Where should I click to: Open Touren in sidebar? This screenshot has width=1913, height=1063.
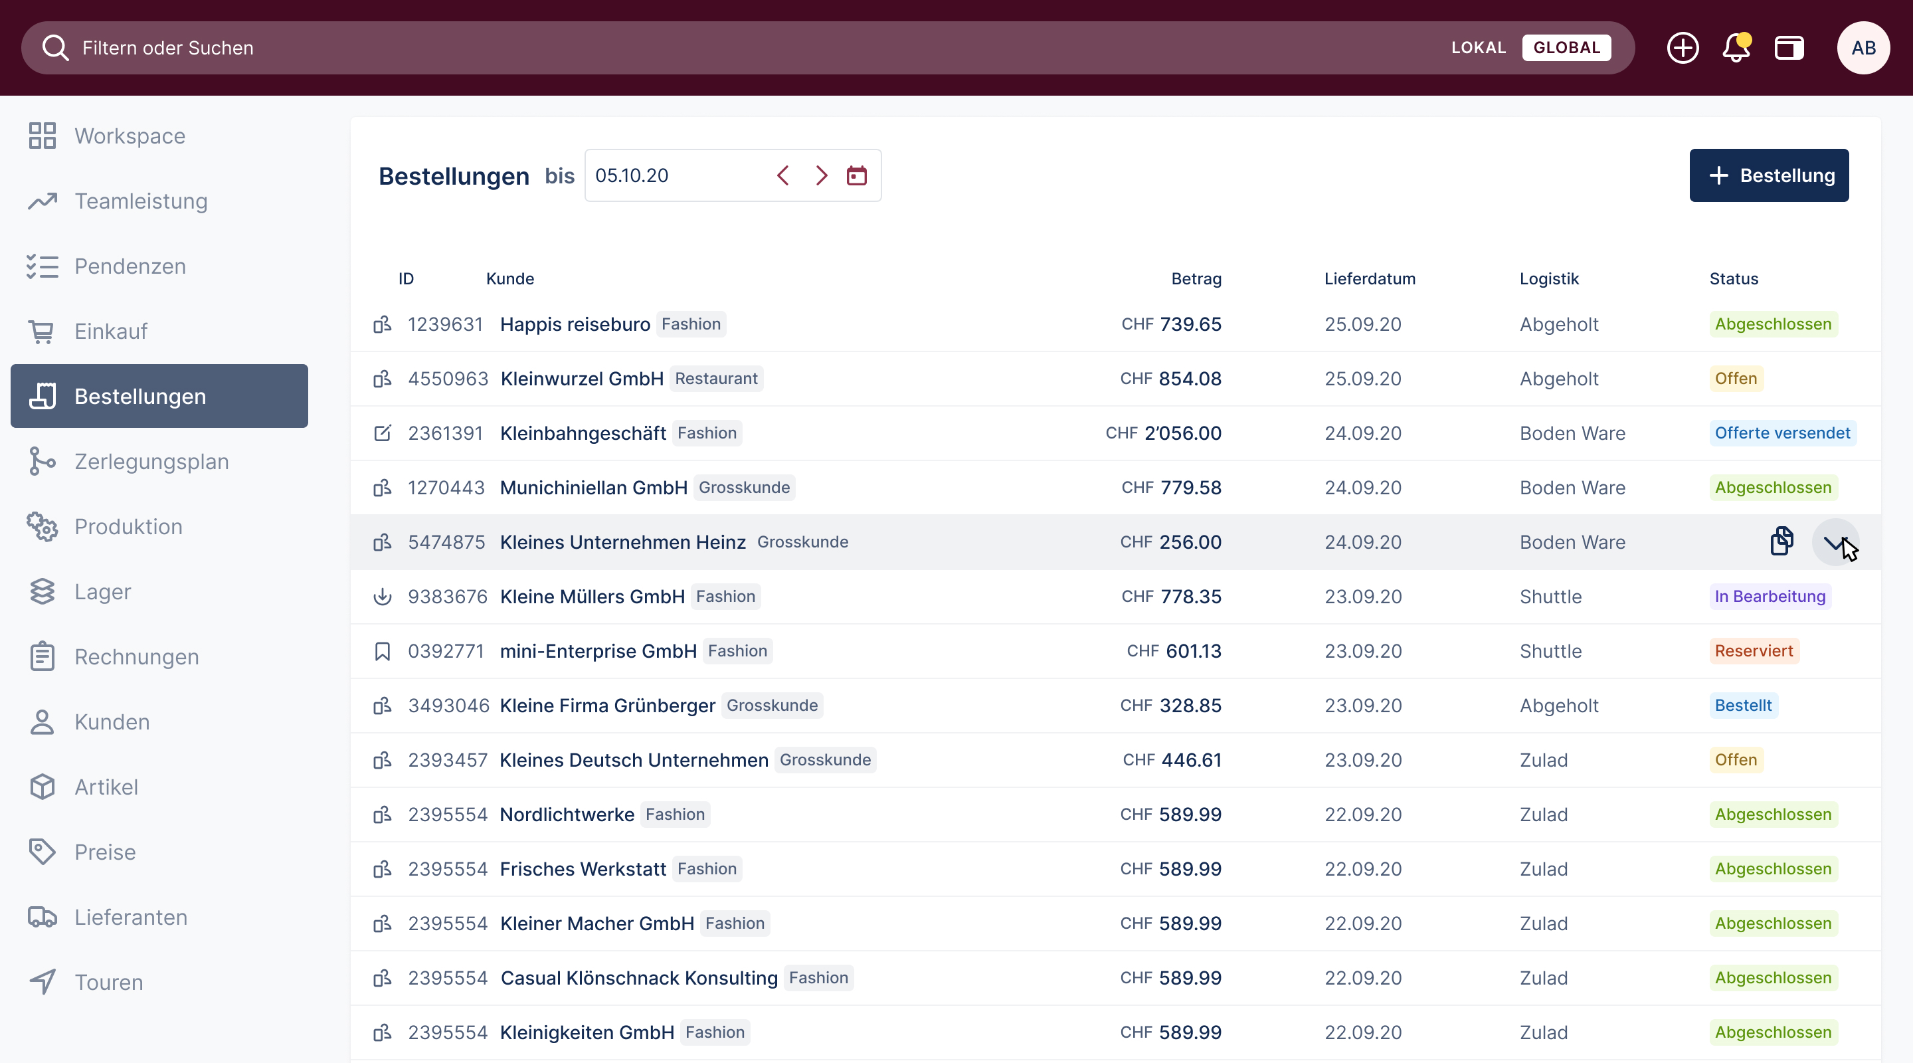coord(159,982)
